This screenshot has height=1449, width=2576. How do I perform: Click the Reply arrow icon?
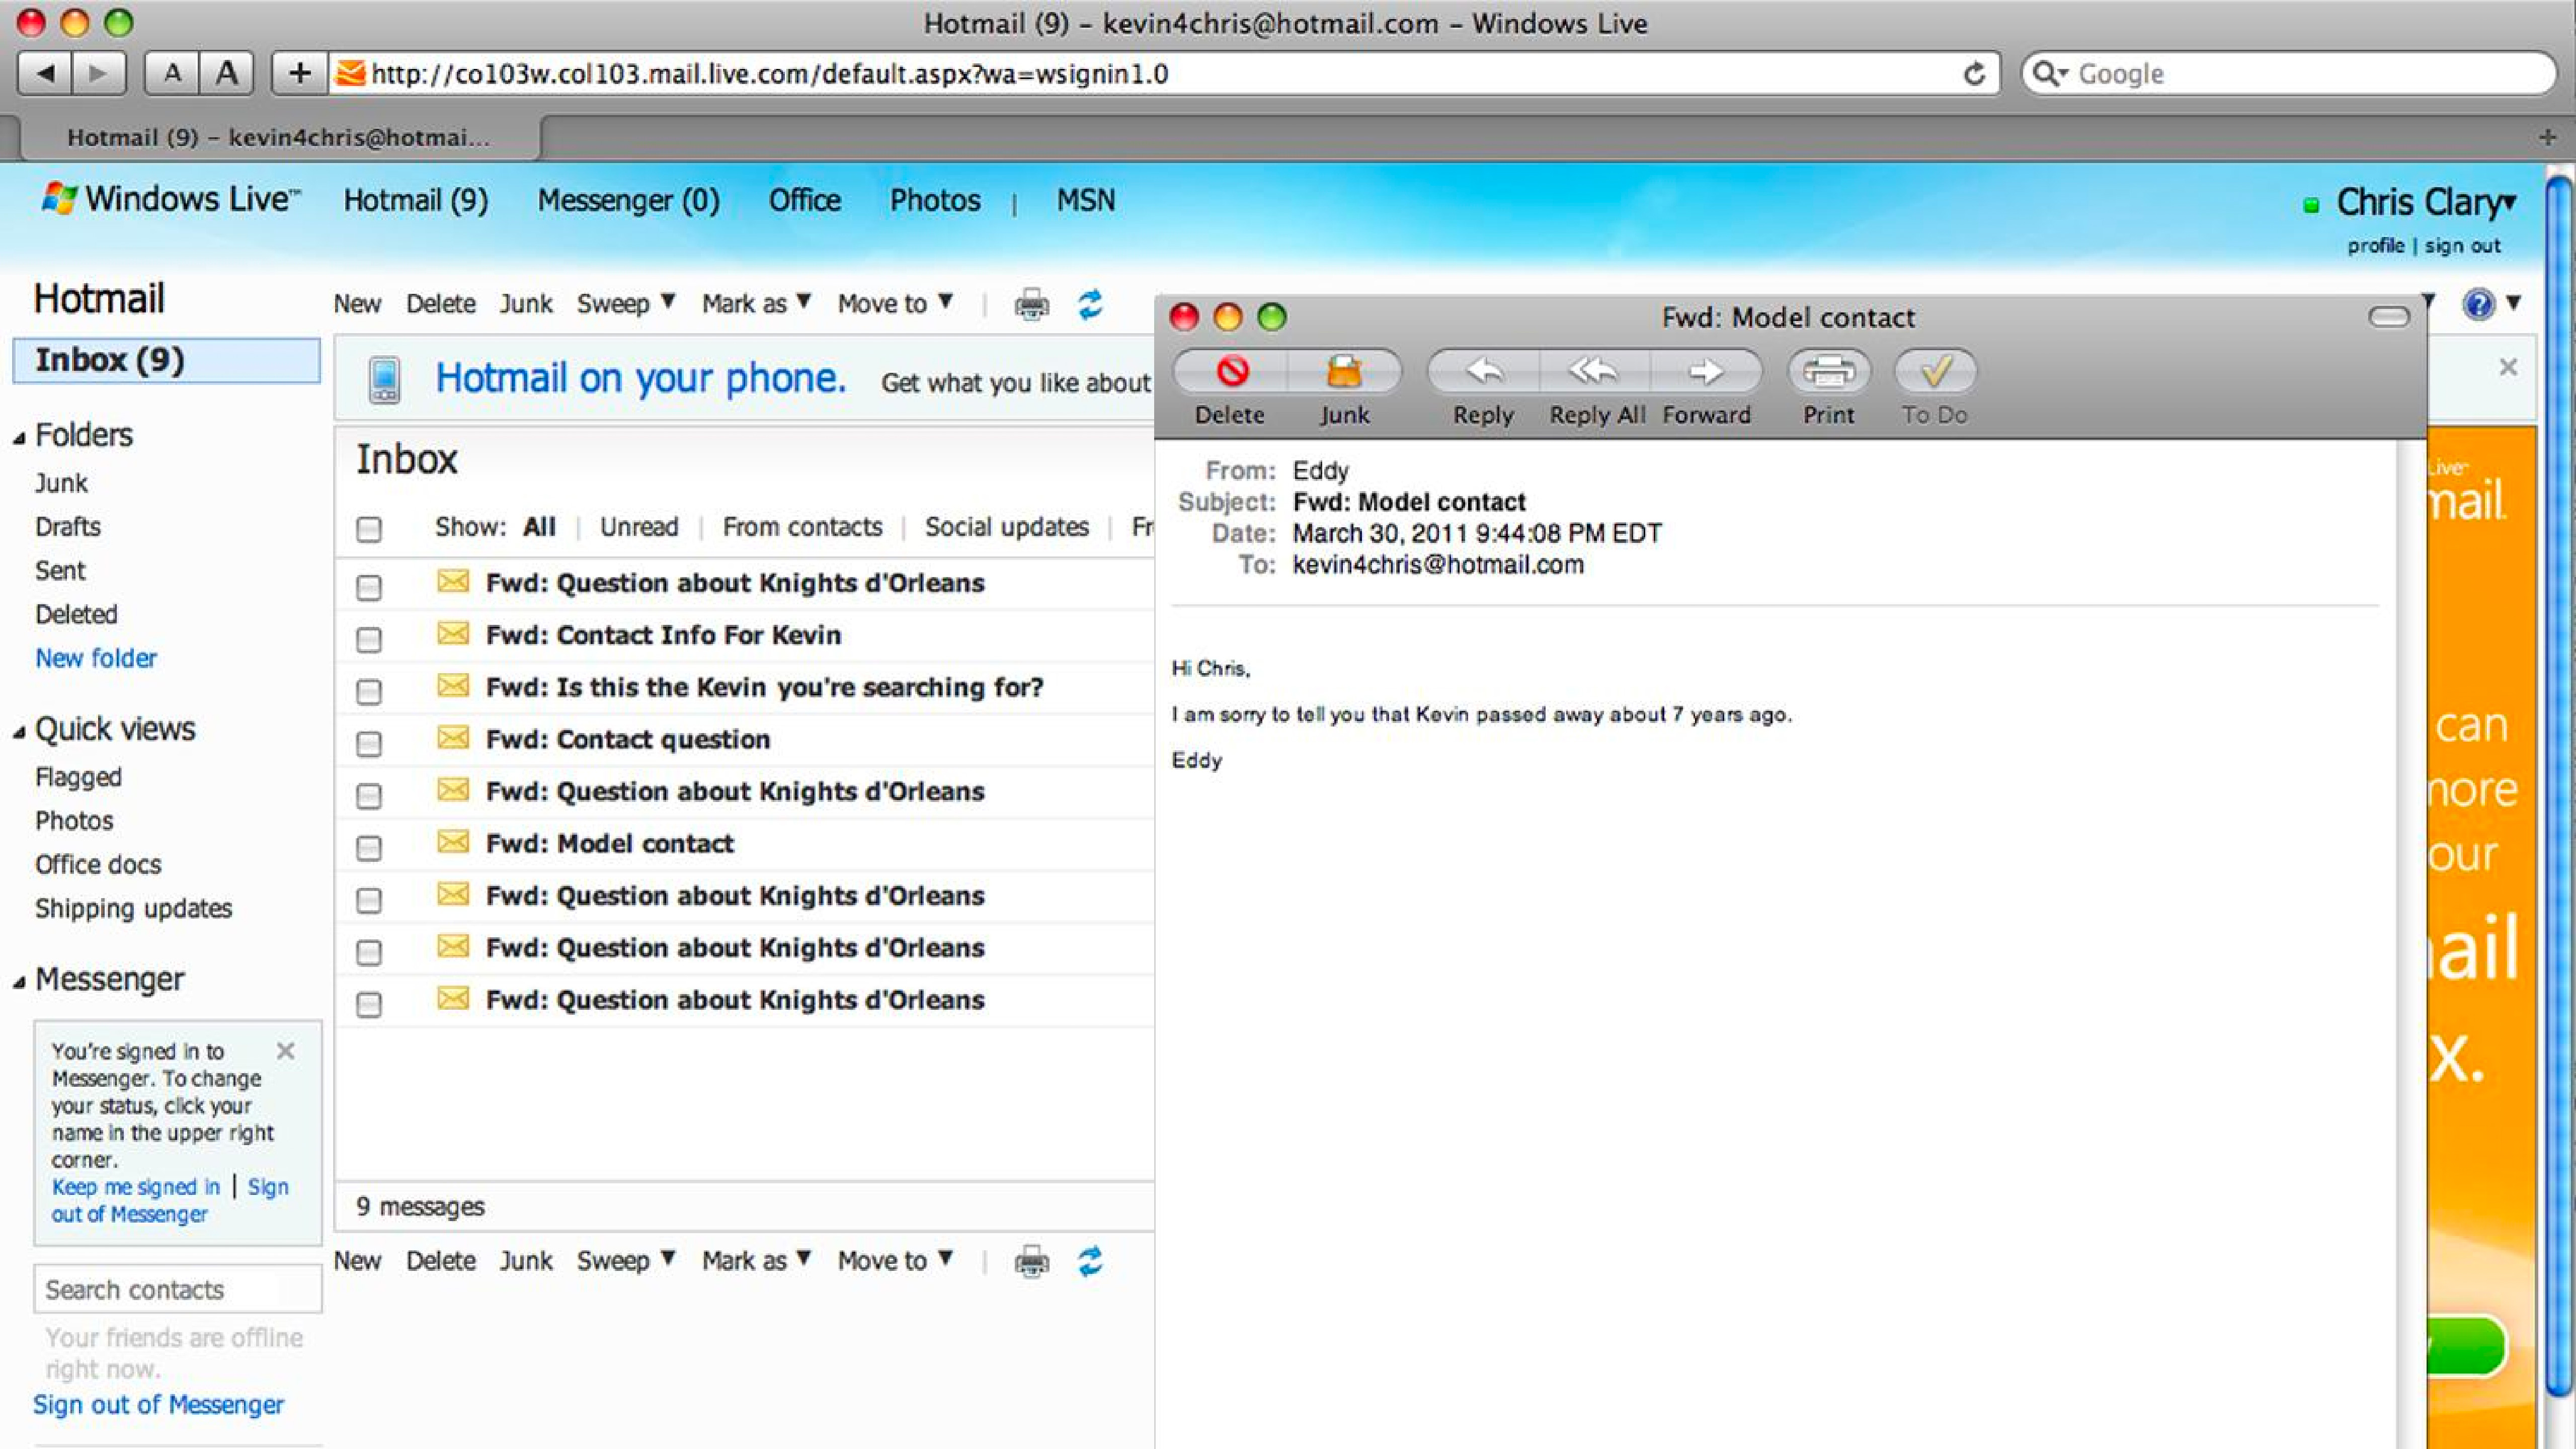pos(1484,372)
